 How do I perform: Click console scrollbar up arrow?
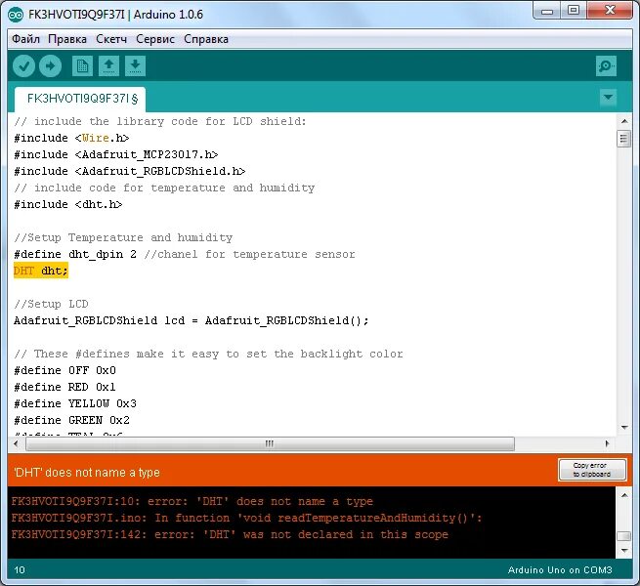point(624,495)
